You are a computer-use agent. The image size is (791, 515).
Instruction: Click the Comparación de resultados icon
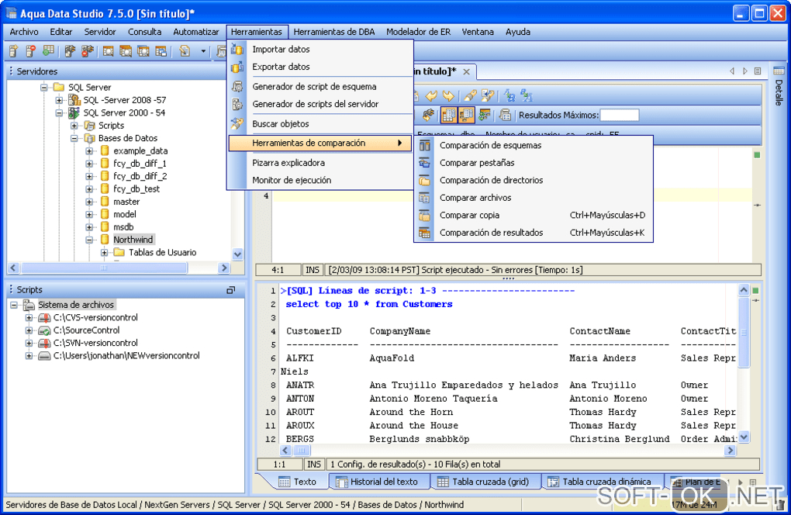coord(424,233)
